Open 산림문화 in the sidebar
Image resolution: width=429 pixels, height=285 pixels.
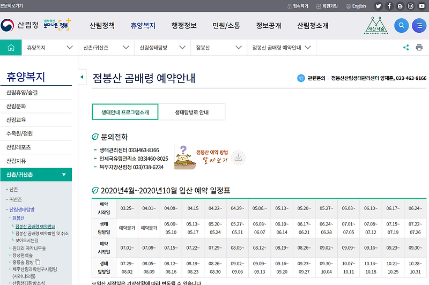point(36,106)
